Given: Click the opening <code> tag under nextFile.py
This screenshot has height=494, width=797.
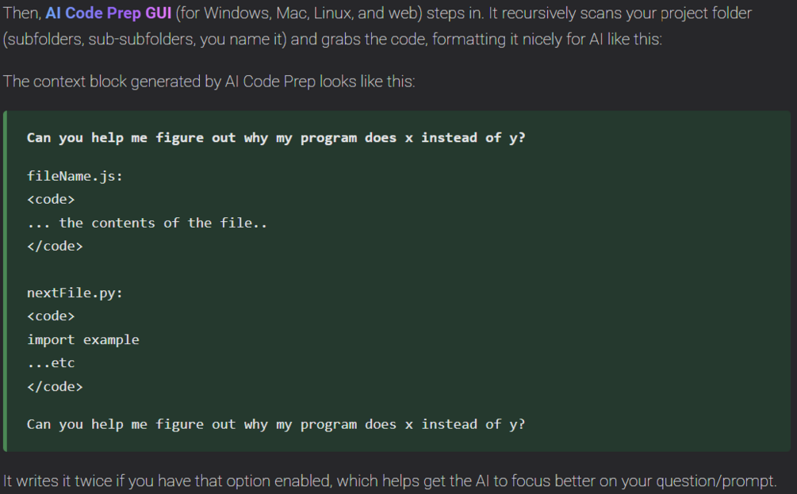Looking at the screenshot, I should click(x=51, y=316).
